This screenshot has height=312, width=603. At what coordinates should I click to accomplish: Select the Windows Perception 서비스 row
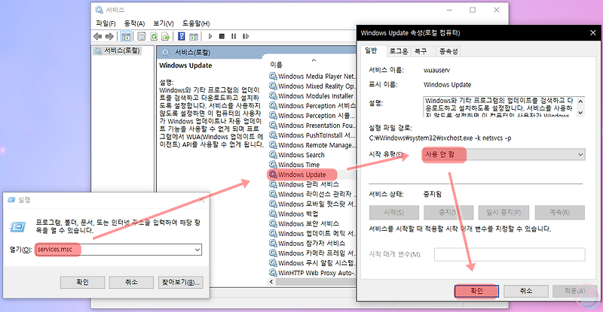click(x=311, y=105)
